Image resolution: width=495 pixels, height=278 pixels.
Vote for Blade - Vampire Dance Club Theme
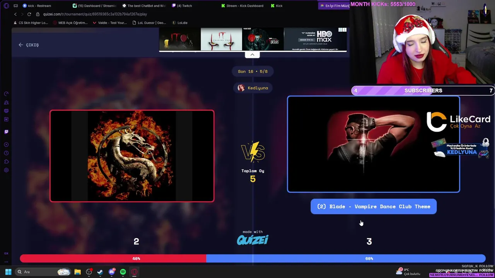(374, 207)
